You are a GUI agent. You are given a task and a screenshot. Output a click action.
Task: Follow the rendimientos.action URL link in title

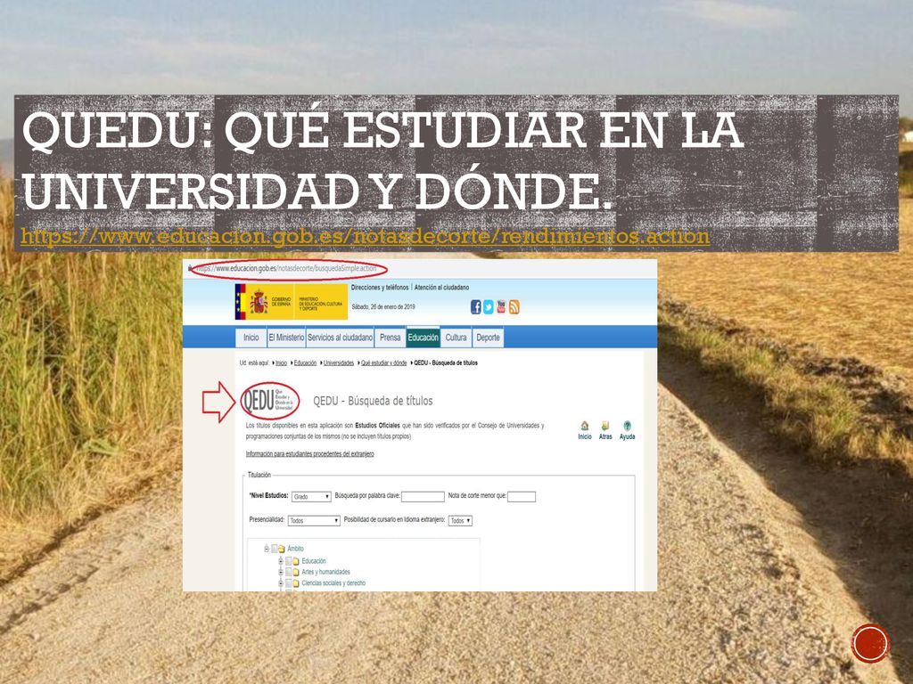point(365,236)
